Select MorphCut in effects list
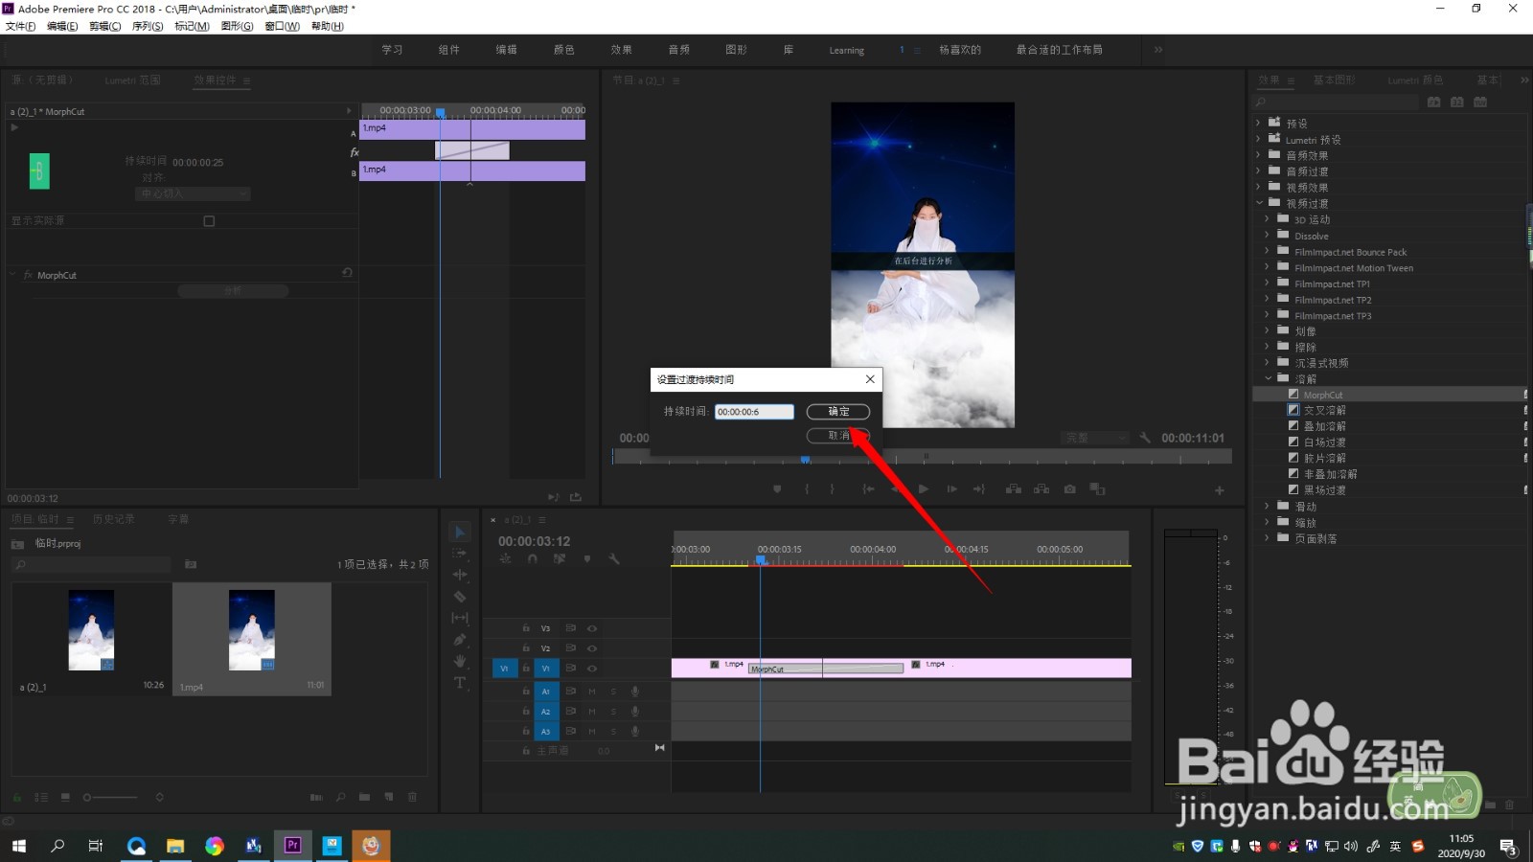 click(1322, 395)
